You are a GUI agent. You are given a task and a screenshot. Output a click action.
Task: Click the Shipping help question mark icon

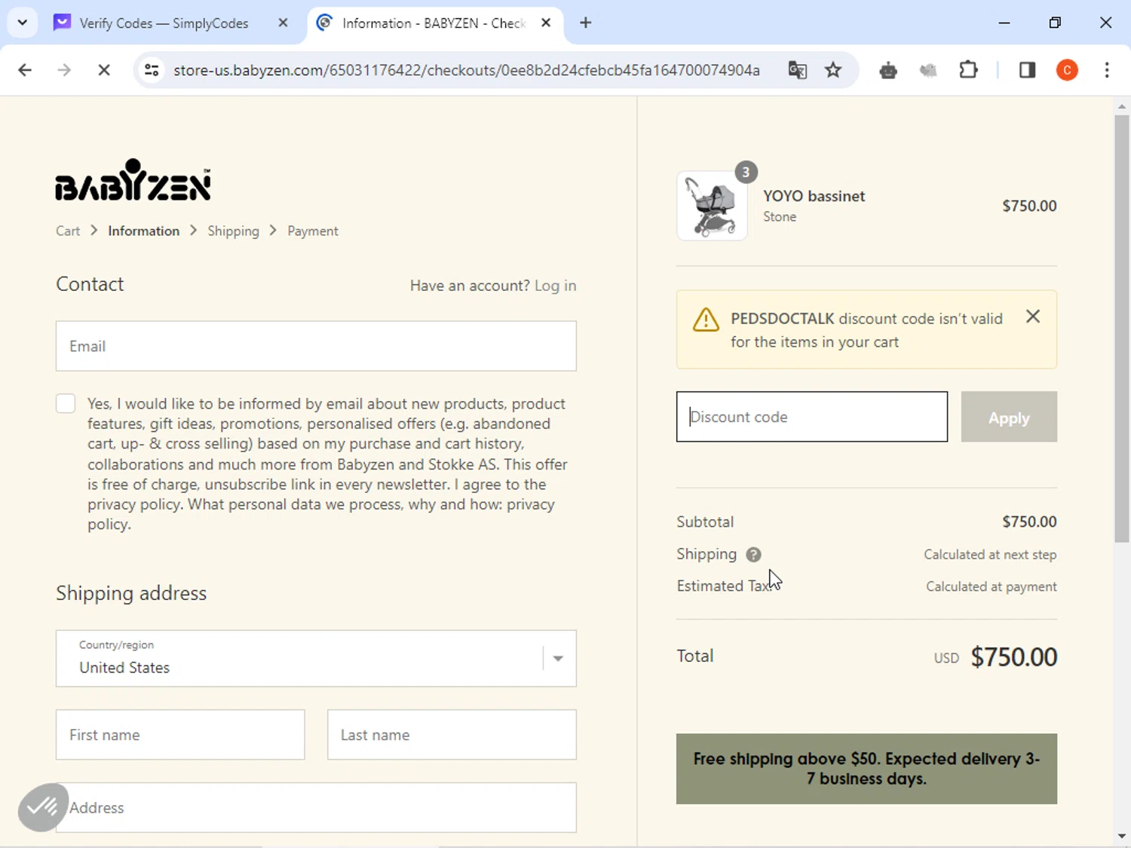pos(753,555)
